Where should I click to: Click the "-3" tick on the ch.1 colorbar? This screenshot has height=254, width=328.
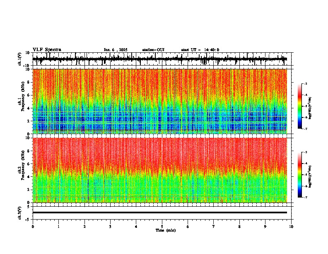(305, 83)
